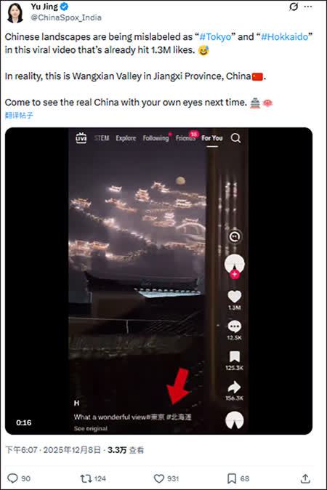The width and height of the screenshot is (327, 490).
Task: Open TikTok comments bubble with 12.5K
Action: [234, 326]
